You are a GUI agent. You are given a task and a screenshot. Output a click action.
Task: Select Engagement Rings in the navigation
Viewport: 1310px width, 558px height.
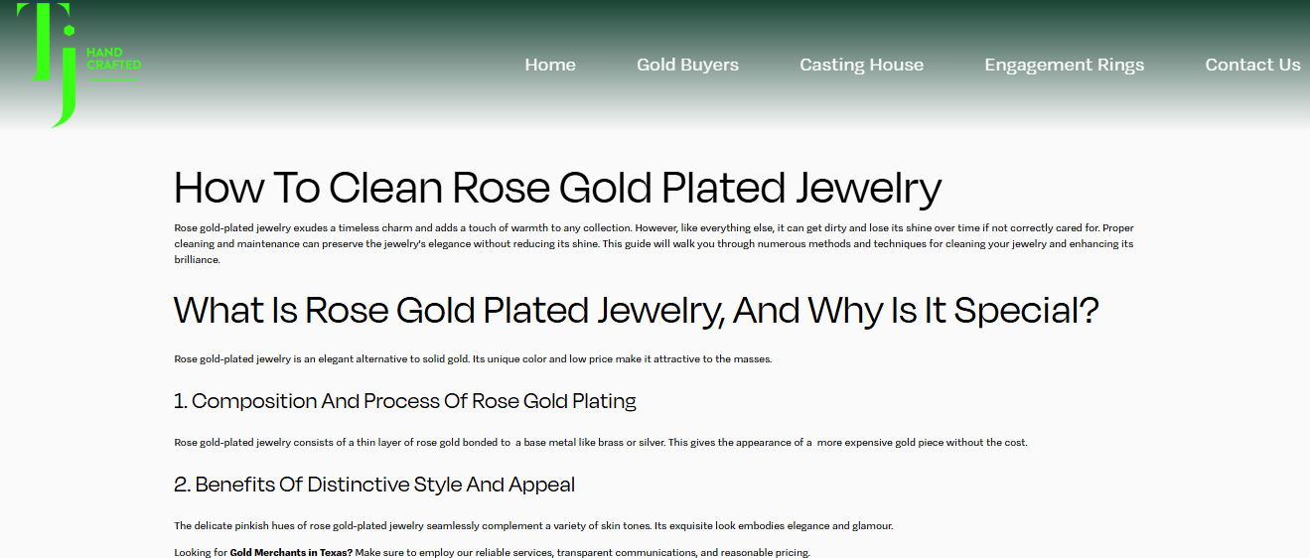tap(1064, 65)
